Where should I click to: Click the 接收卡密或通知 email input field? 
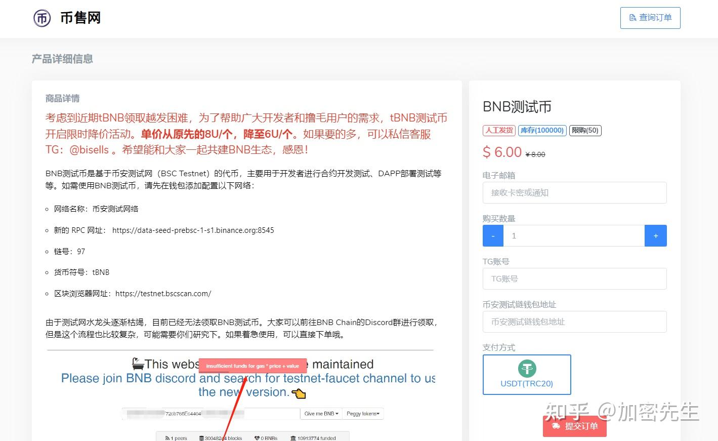click(x=574, y=192)
